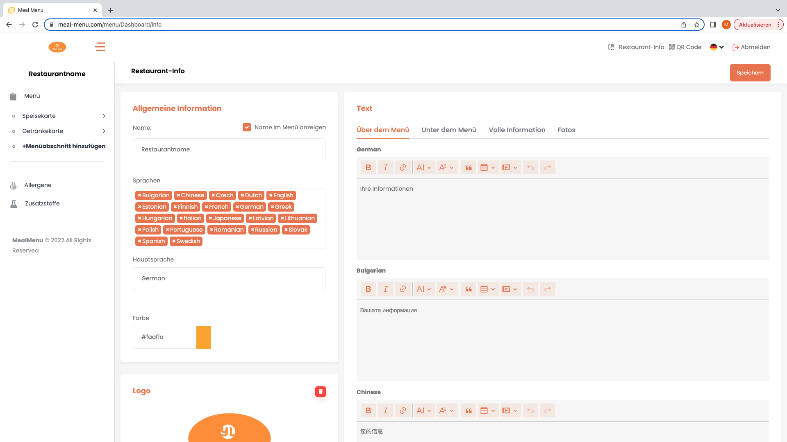Bookmark this page with the star icon
Image resolution: width=787 pixels, height=442 pixels.
[696, 25]
